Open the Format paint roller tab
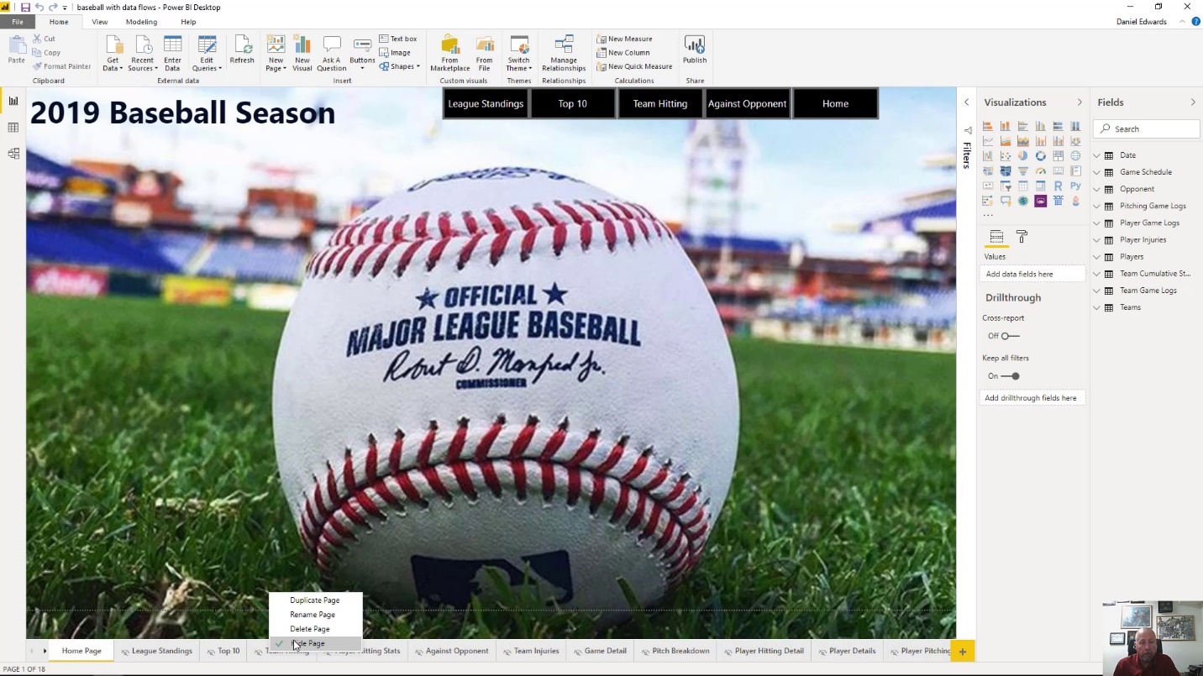The image size is (1203, 676). click(1022, 237)
